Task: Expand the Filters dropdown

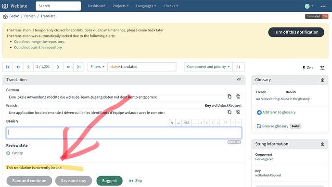Action: point(97,67)
